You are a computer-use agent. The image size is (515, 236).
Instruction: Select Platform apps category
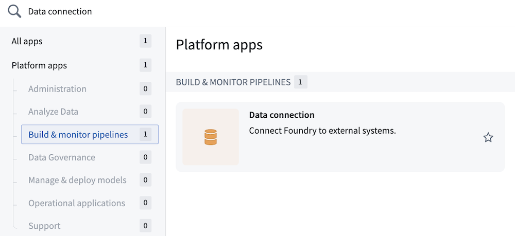tap(81, 65)
